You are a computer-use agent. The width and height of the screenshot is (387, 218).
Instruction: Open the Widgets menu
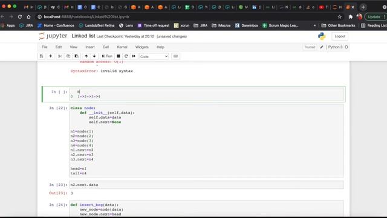coord(142,47)
